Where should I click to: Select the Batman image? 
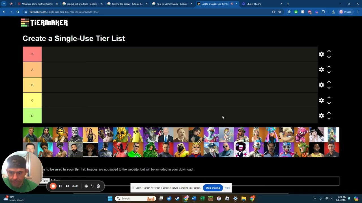[x=105, y=150]
